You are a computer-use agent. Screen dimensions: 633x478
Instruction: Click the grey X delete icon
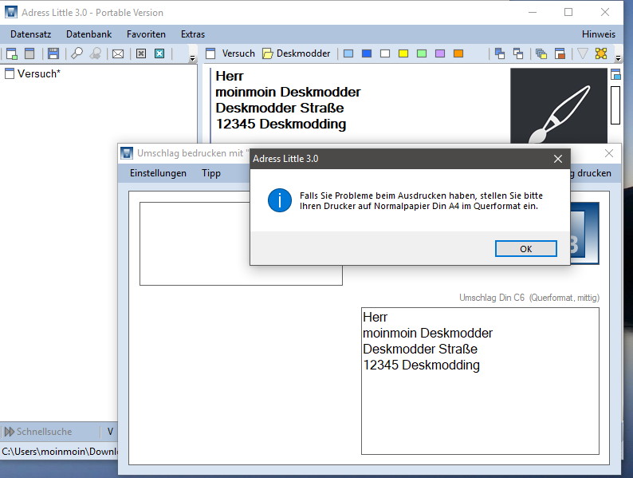[141, 53]
